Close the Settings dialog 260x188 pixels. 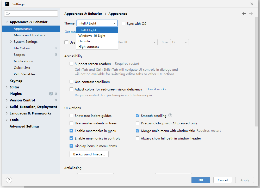coord(252,4)
